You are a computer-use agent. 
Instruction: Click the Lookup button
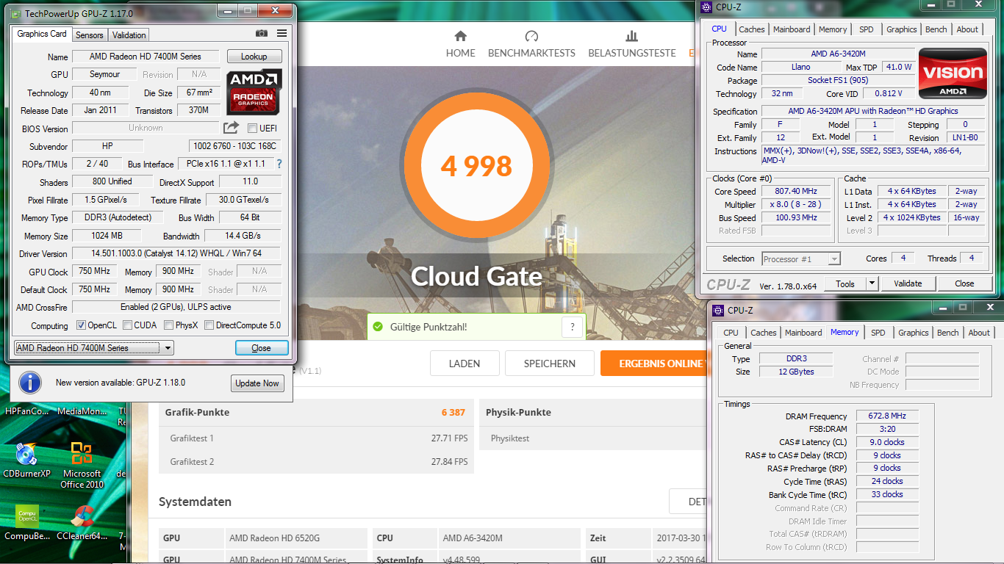click(254, 57)
